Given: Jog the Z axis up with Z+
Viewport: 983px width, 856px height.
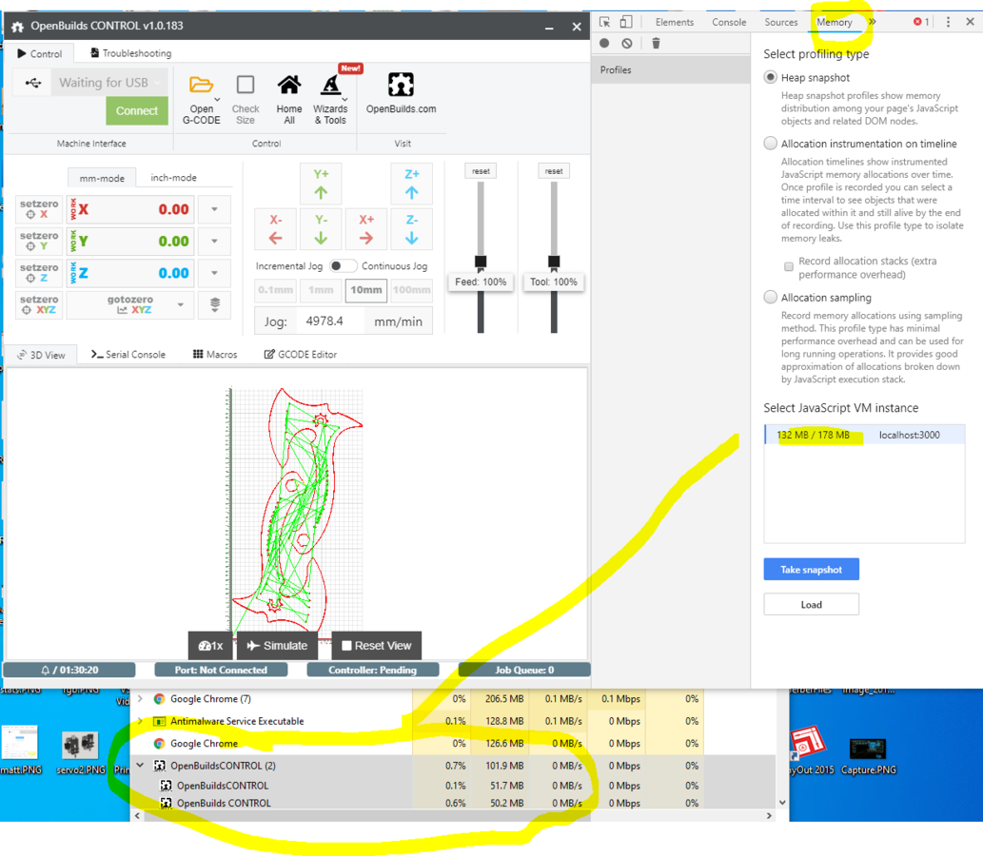Looking at the screenshot, I should tap(411, 184).
